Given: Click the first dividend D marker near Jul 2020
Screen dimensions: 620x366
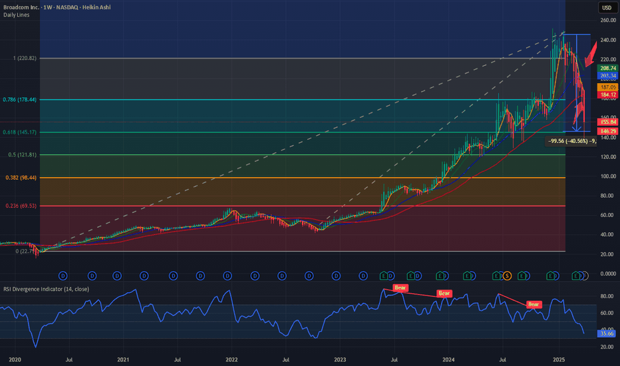Looking at the screenshot, I should pyautogui.click(x=63, y=275).
